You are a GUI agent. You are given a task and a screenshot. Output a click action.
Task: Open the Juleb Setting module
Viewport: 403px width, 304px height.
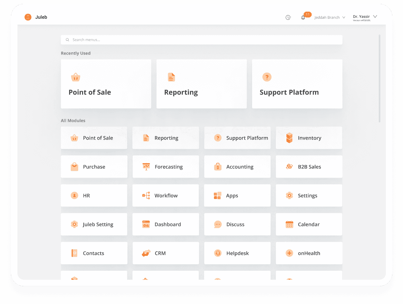pos(94,224)
